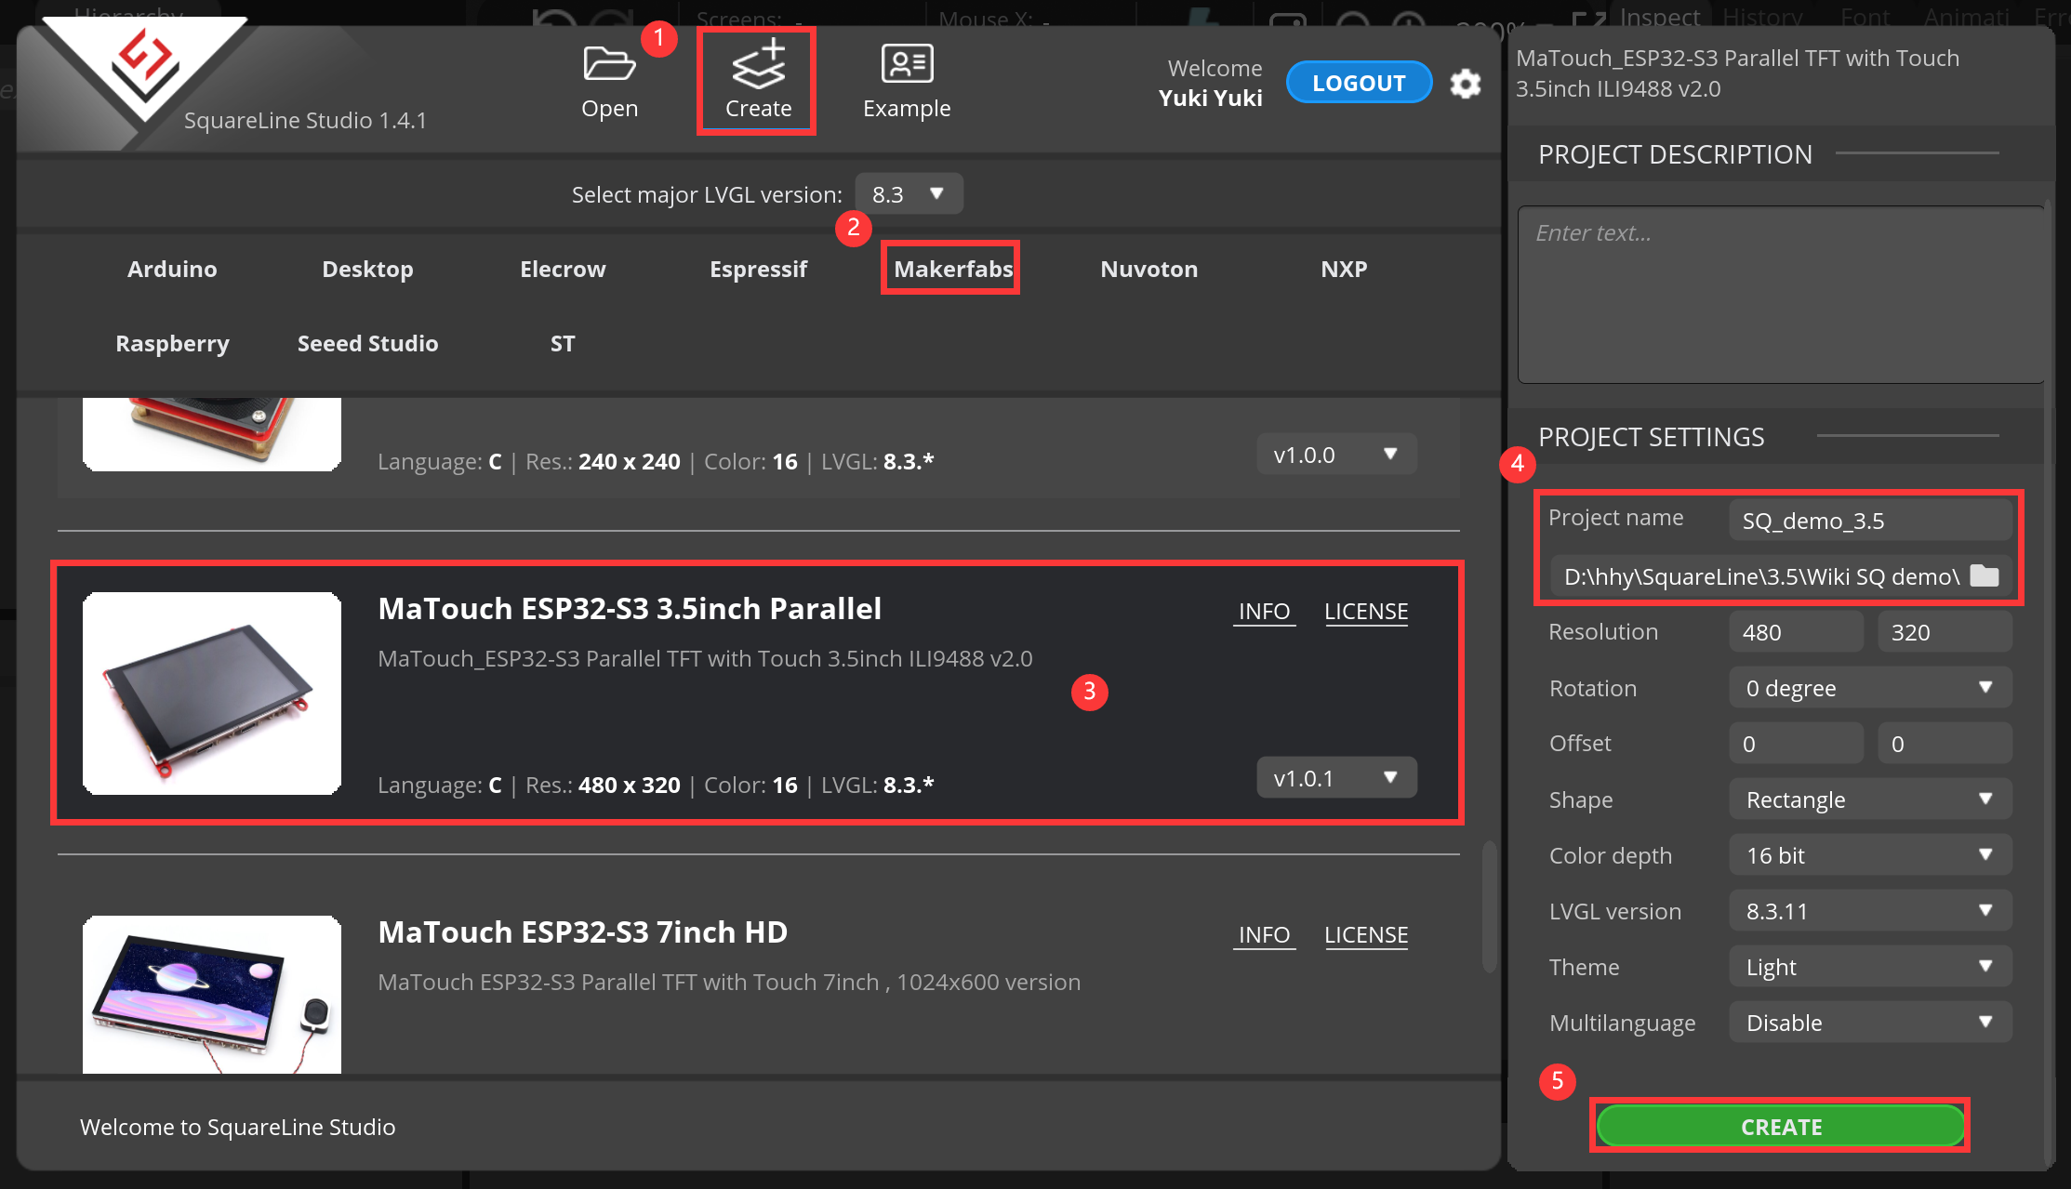Expand the major LVGL version dropdown
This screenshot has width=2071, height=1189.
point(909,194)
